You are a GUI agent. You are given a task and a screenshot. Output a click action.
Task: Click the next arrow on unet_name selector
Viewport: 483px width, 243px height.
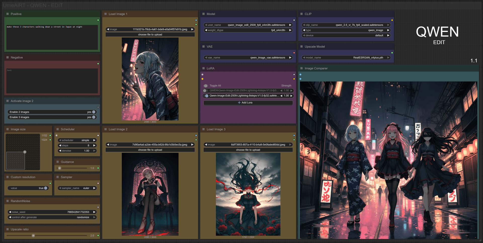290,25
